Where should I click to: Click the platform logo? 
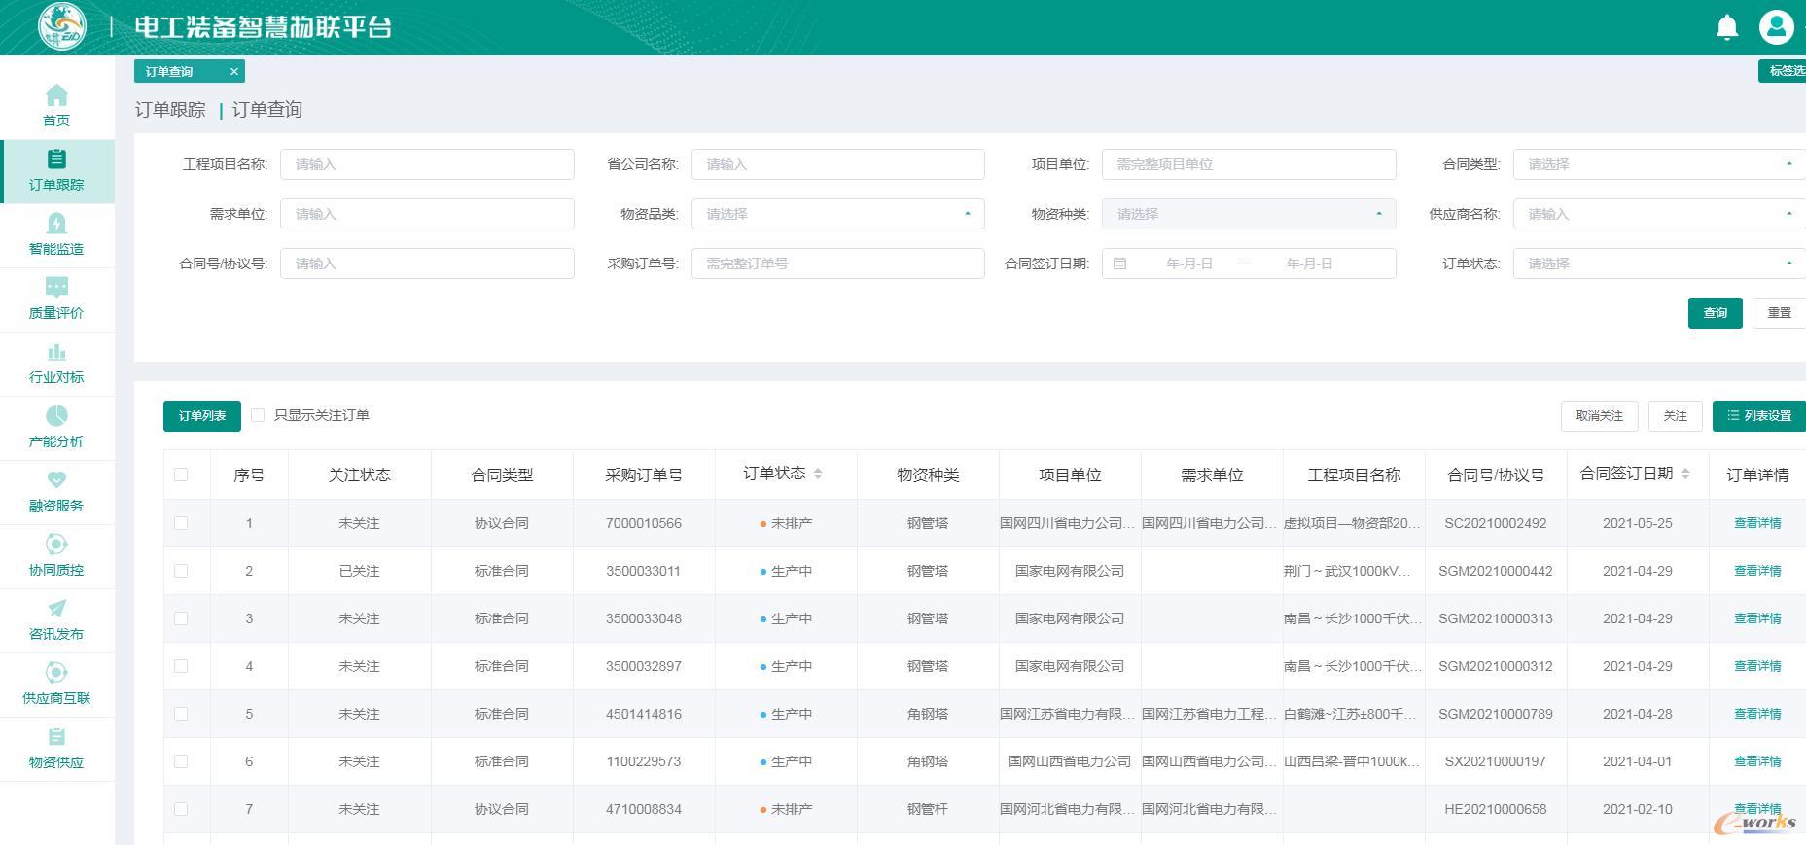[62, 26]
